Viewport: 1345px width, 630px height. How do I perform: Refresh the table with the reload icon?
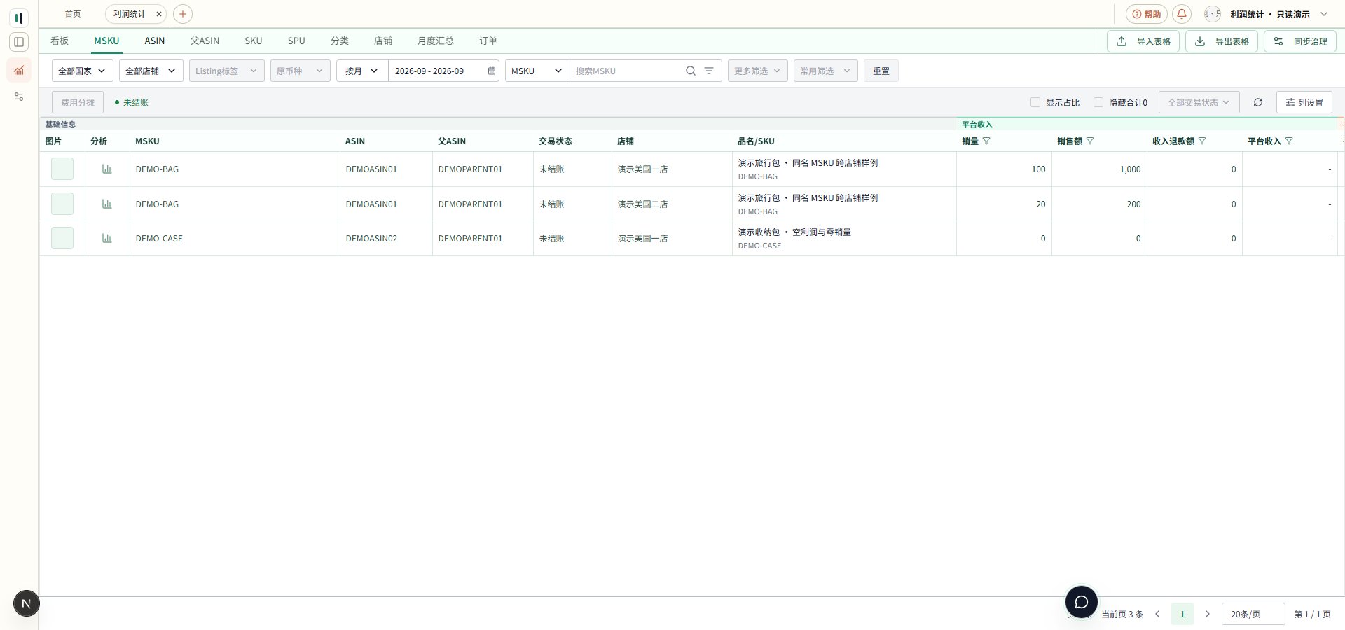click(x=1258, y=102)
